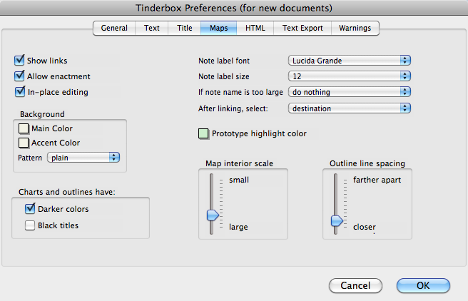
Task: Open the Text preferences tab
Action: (152, 28)
